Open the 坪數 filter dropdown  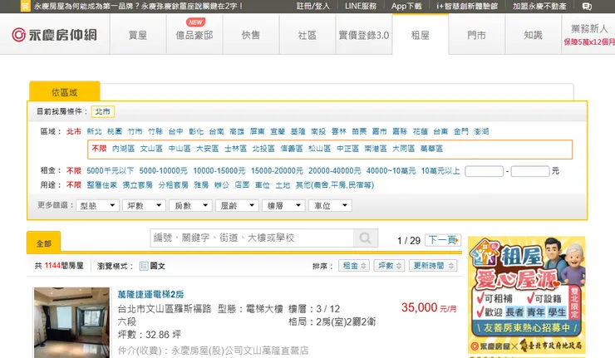tap(144, 205)
